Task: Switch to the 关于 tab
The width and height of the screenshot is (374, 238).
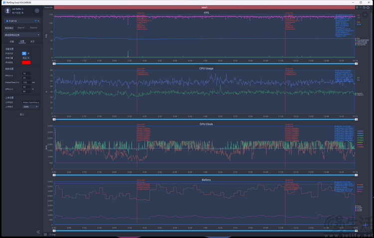Action: 32,42
